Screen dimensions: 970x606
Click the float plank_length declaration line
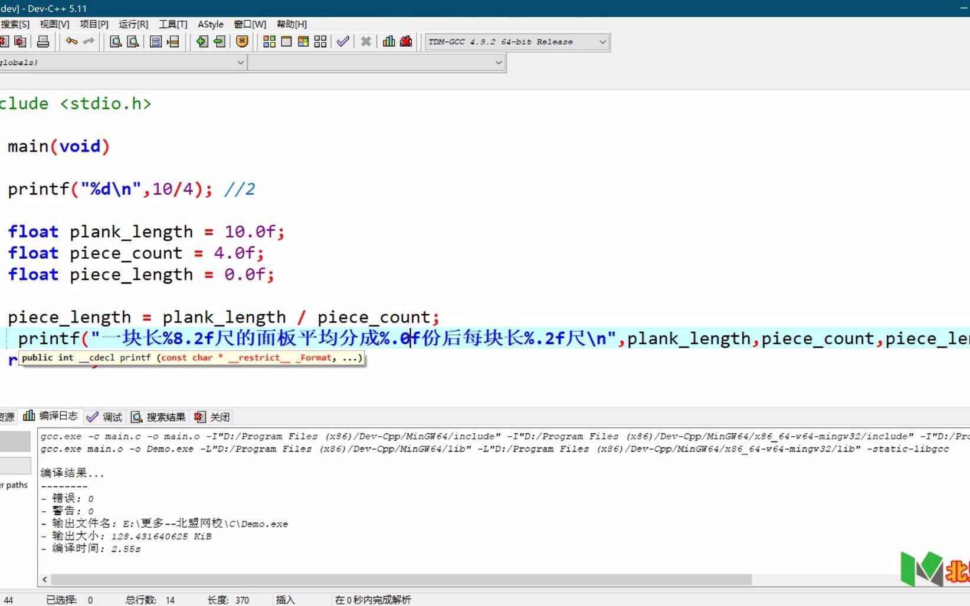pos(146,232)
